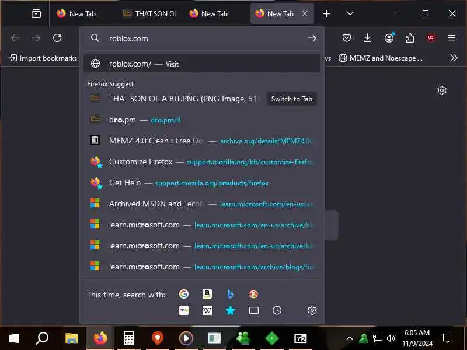Click Import bookmarks toolbar button
The width and height of the screenshot is (467, 350).
pyautogui.click(x=44, y=58)
